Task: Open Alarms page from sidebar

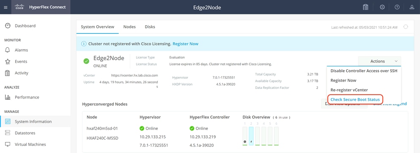Action: [22, 50]
